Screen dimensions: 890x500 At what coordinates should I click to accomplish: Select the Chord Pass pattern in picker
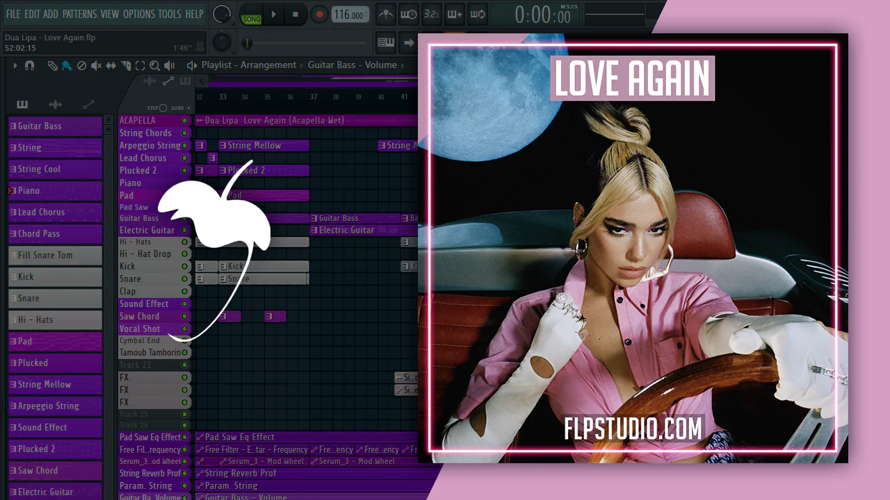pyautogui.click(x=55, y=234)
